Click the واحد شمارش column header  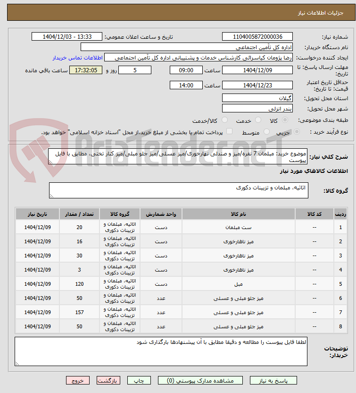[161, 214]
